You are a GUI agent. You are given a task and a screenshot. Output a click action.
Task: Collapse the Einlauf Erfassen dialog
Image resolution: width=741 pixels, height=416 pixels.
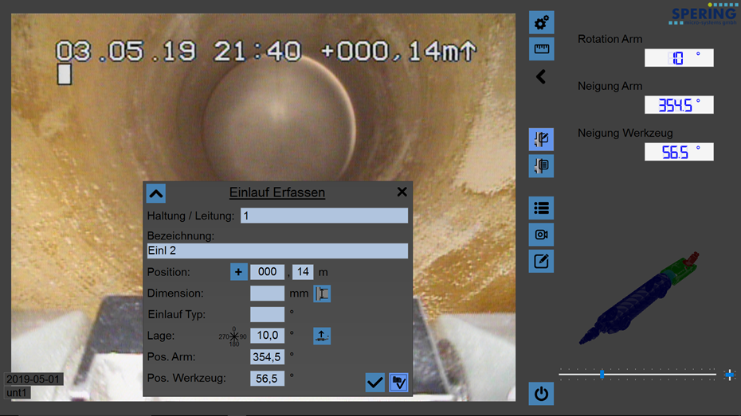coord(156,193)
